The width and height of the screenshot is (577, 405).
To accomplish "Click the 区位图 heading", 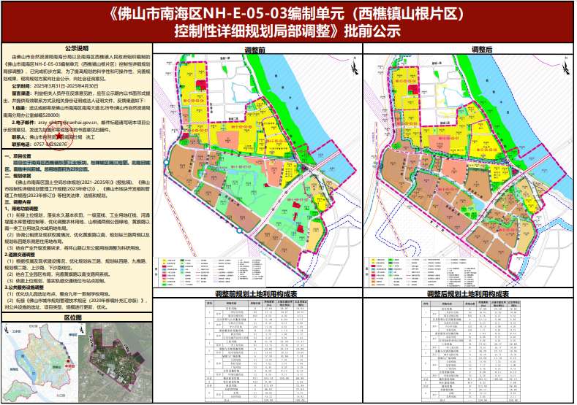I will pyautogui.click(x=73, y=317).
